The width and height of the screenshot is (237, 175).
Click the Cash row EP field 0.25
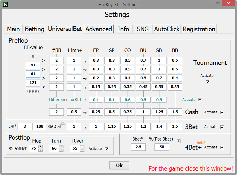[96, 112]
